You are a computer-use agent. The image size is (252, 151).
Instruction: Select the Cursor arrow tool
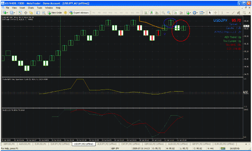210,12
